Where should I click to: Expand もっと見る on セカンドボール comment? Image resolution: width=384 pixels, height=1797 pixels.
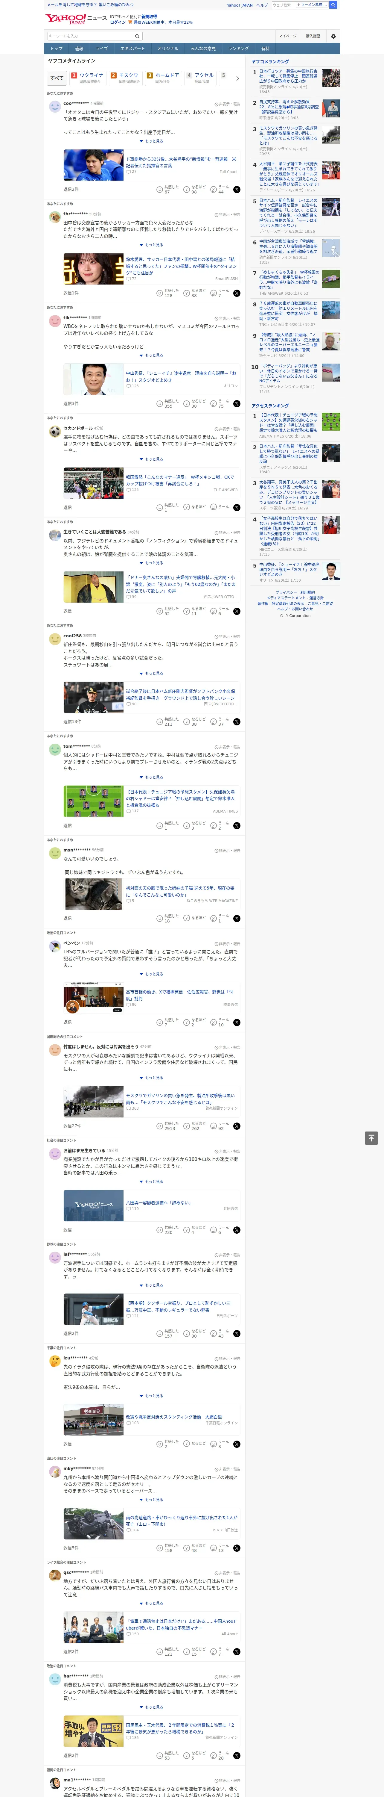151,459
